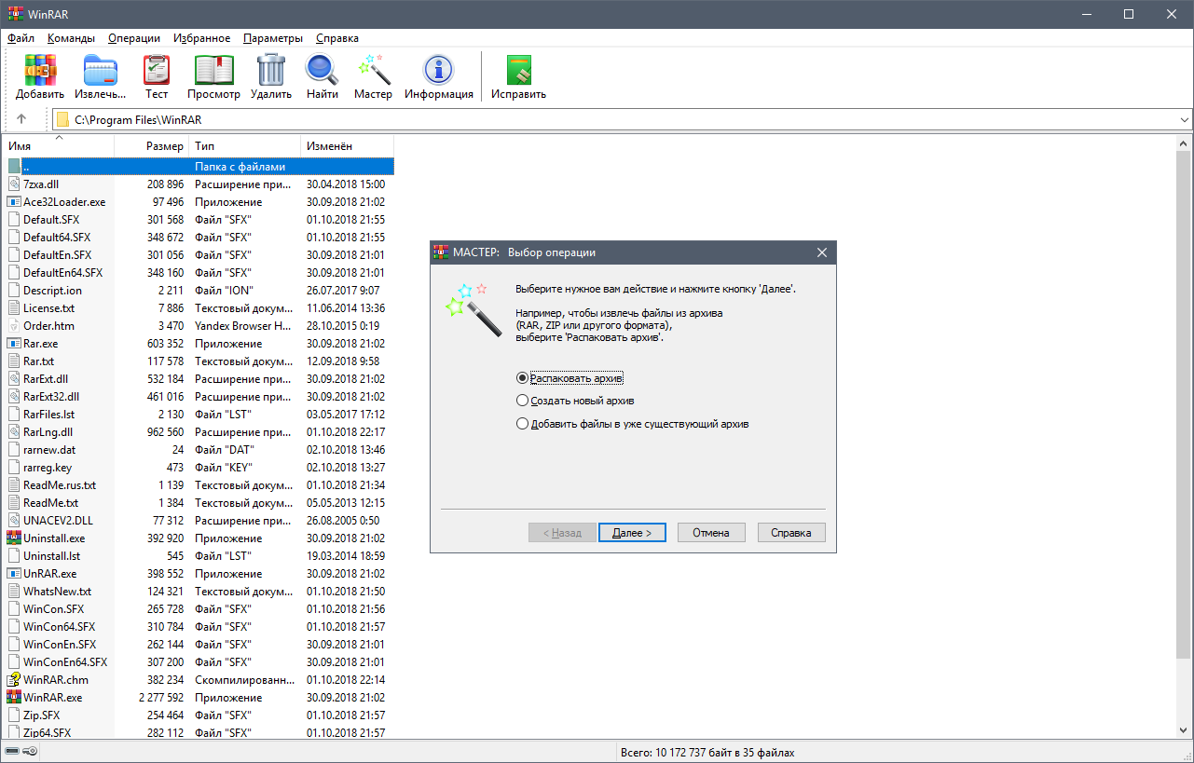Select the RarFiles.lst file row
The width and height of the screenshot is (1194, 763).
click(x=199, y=414)
